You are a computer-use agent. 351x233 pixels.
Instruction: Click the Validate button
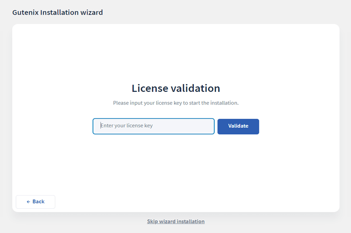pos(238,127)
